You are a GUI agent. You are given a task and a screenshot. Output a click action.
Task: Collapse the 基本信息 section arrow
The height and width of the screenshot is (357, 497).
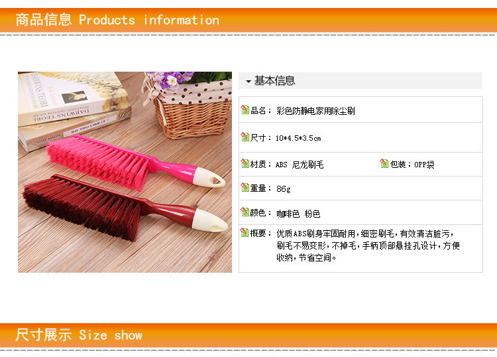(248, 82)
